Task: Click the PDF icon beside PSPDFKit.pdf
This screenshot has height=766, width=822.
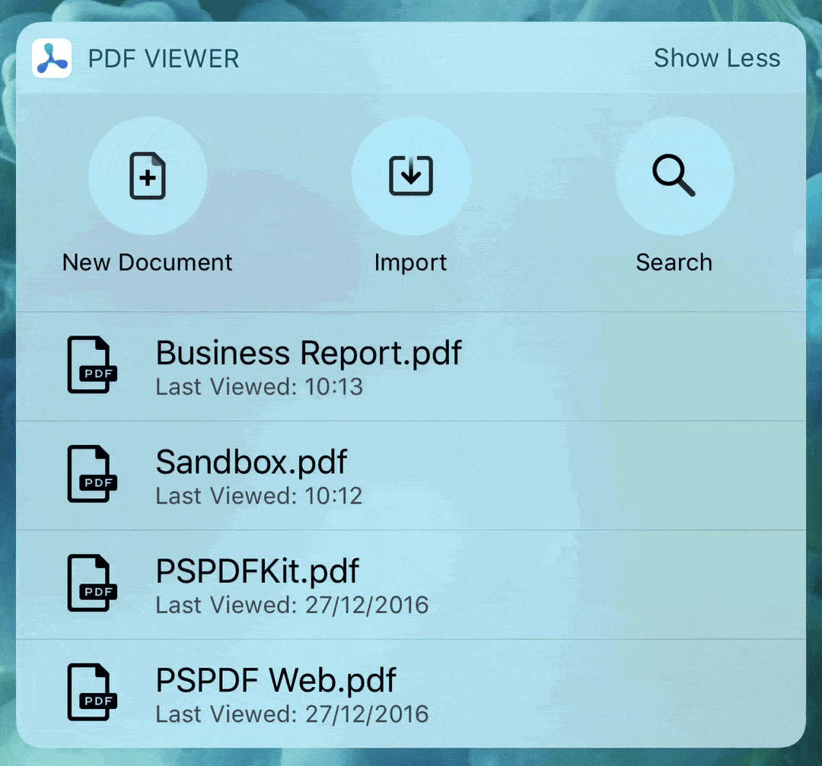Action: pos(92,583)
